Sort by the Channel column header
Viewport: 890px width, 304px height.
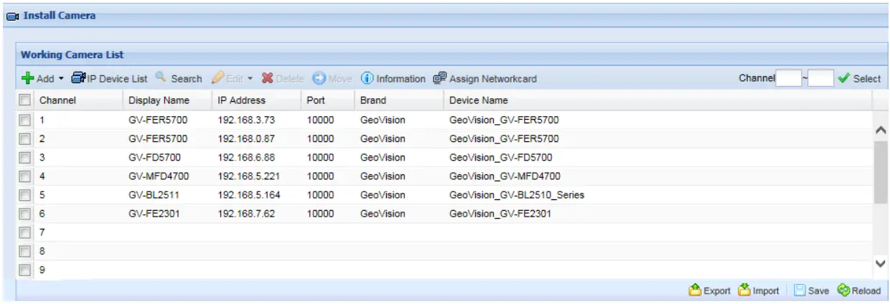point(78,100)
